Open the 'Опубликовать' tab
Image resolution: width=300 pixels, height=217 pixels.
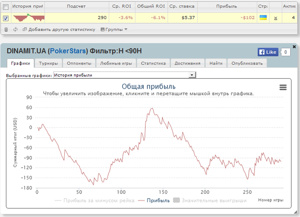[x=247, y=63]
